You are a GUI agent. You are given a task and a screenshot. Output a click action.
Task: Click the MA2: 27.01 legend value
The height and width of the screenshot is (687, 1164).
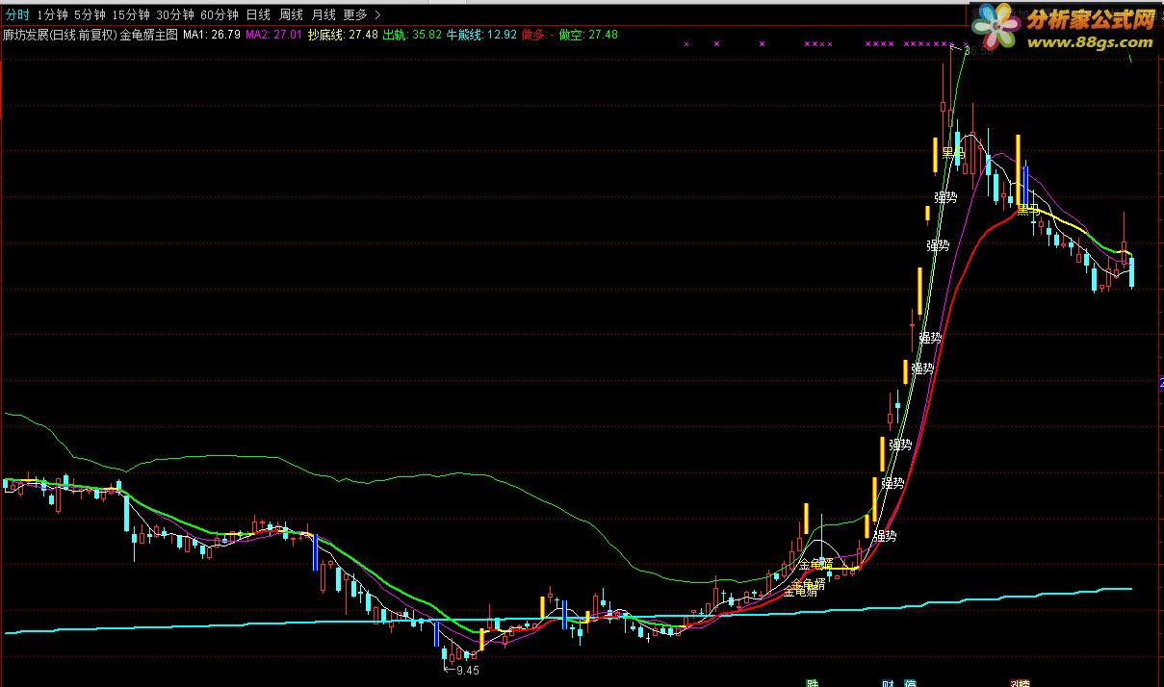click(274, 35)
